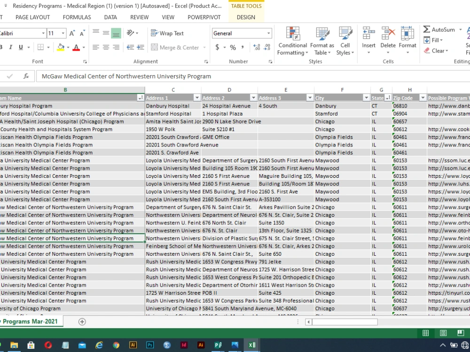Viewport: 470px width, 352px height.
Task: Open font size dropdown arrow
Action: (x=63, y=33)
